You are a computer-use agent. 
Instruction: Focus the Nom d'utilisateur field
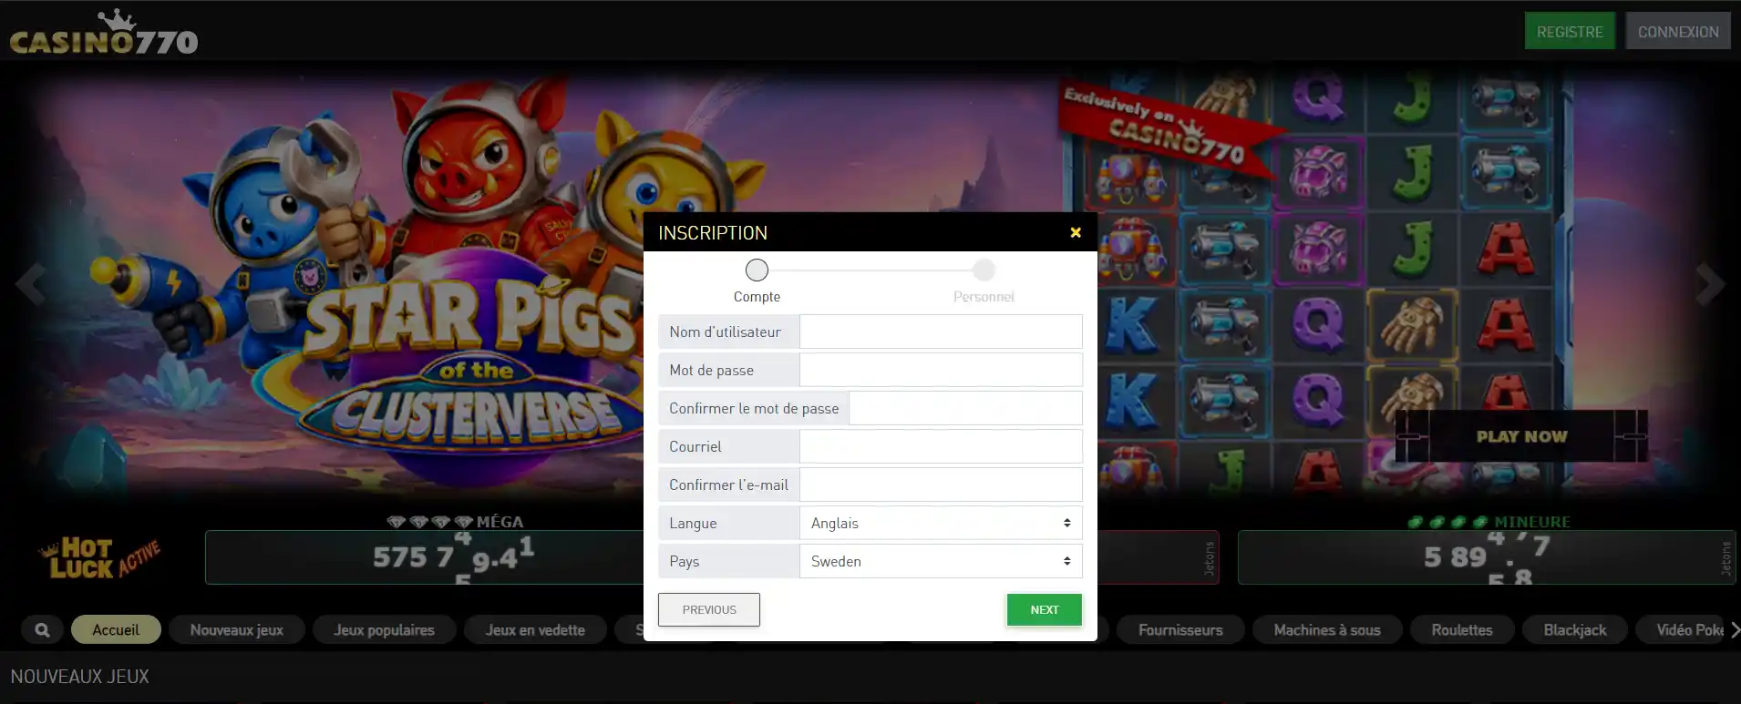coord(941,332)
